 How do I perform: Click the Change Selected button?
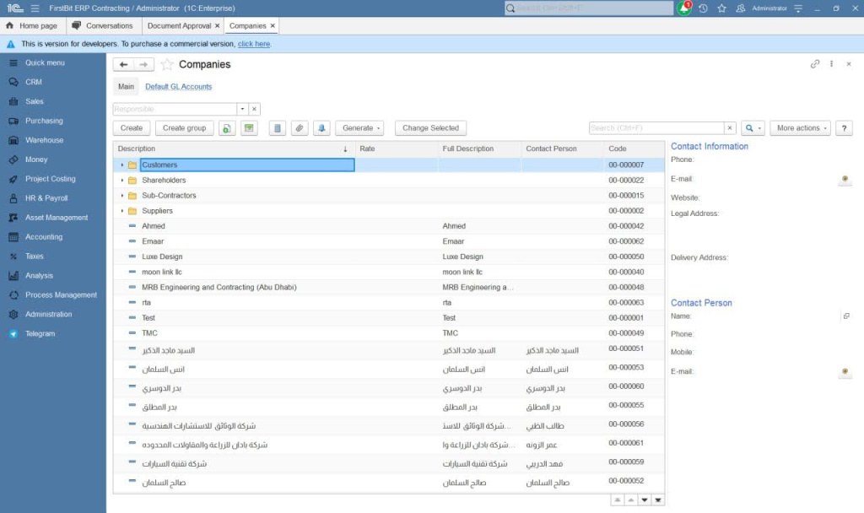coord(431,128)
